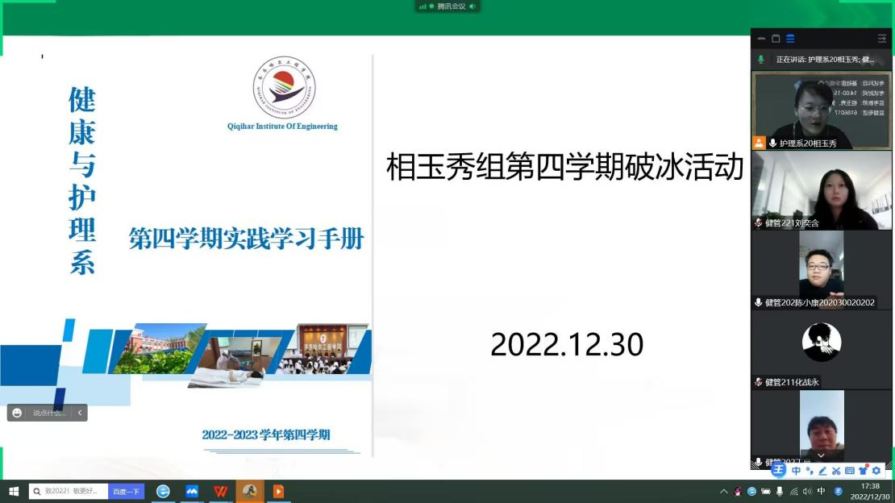
Task: Open the video panel settings menu icon
Action: [x=882, y=39]
